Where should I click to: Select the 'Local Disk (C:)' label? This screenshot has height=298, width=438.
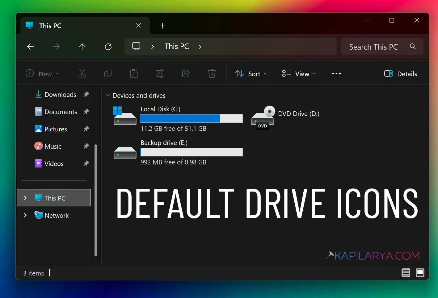[x=160, y=109]
